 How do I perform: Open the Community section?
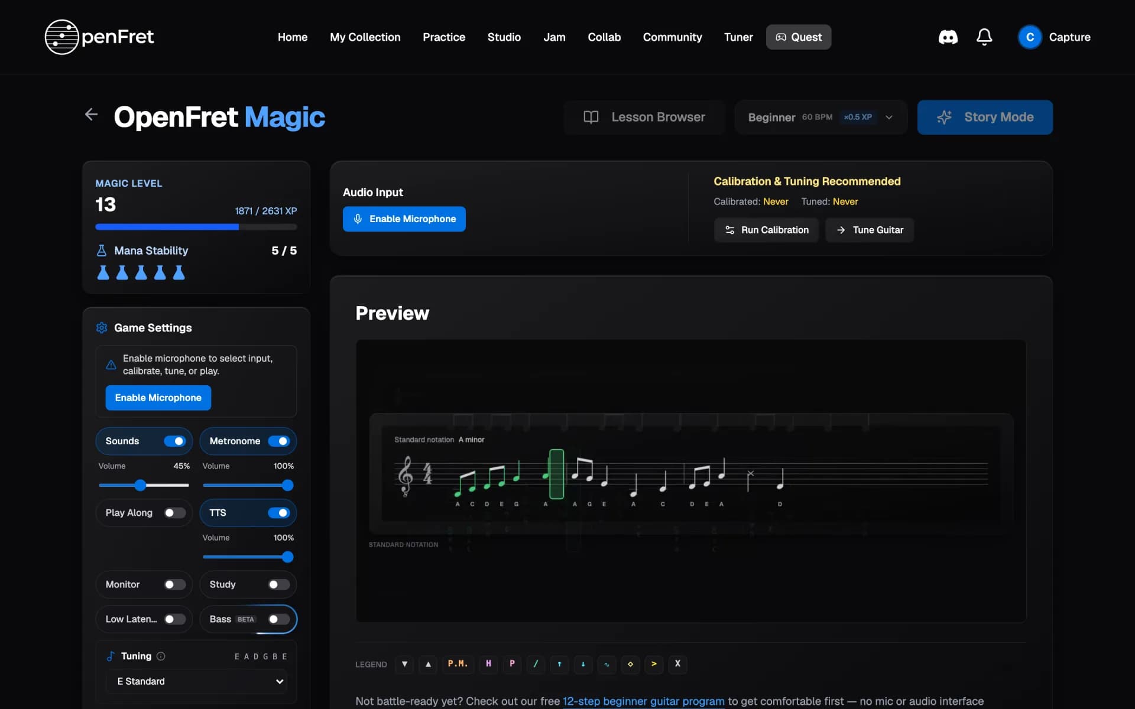(x=673, y=37)
